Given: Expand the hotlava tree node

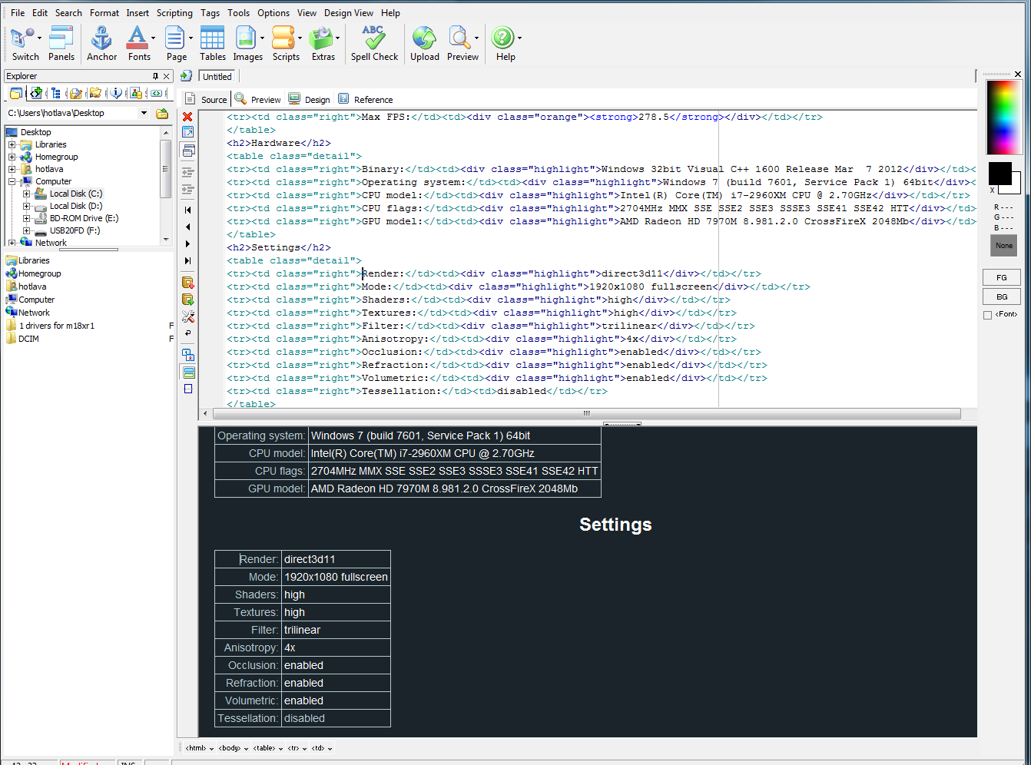Looking at the screenshot, I should coord(12,169).
